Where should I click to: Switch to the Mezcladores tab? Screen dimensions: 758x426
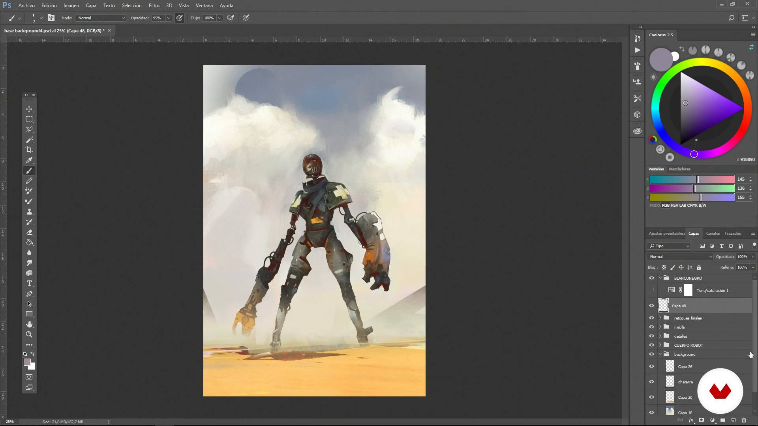coord(679,169)
